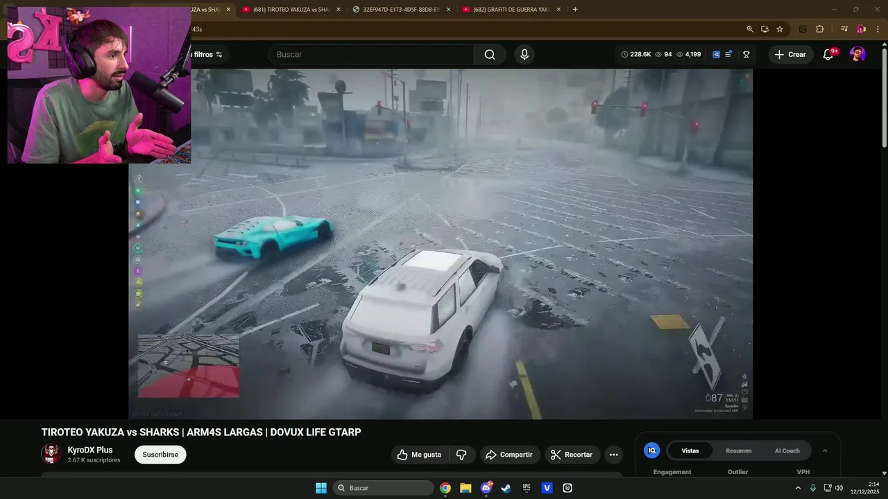Open a new browser tab
Image resolution: width=888 pixels, height=499 pixels.
(x=575, y=10)
